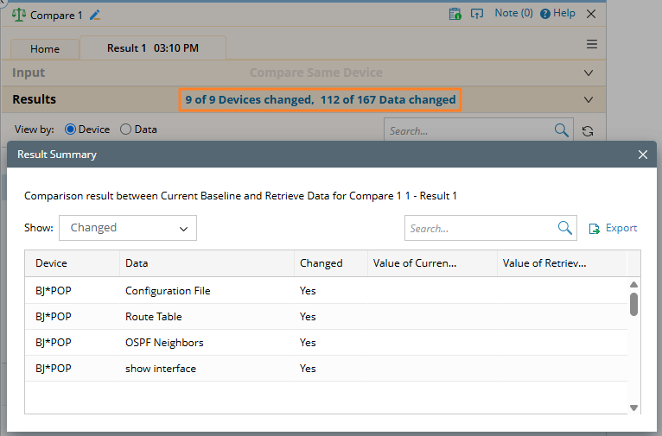Viewport: 662px width, 436px height.
Task: Open Note (0) link
Action: pos(513,14)
